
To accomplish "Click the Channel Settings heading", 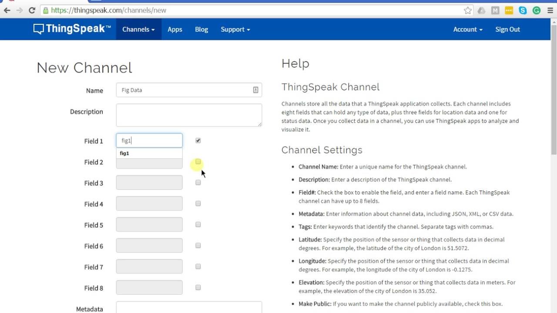I will click(322, 150).
